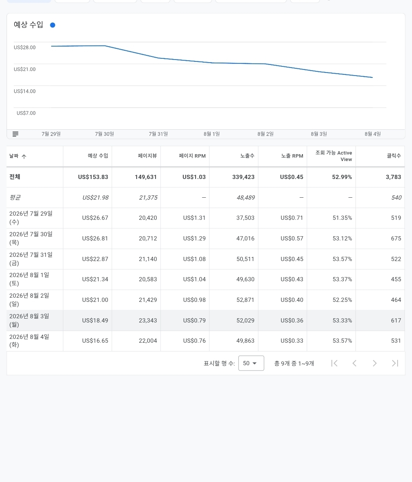Click the 8월 4일 chart end point
The width and height of the screenshot is (412, 482).
(x=372, y=77)
